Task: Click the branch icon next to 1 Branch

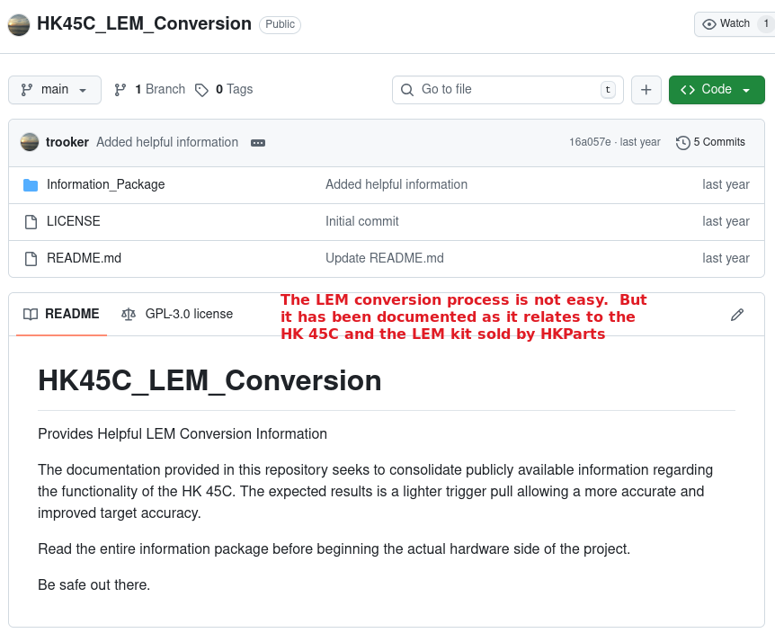Action: coord(120,90)
